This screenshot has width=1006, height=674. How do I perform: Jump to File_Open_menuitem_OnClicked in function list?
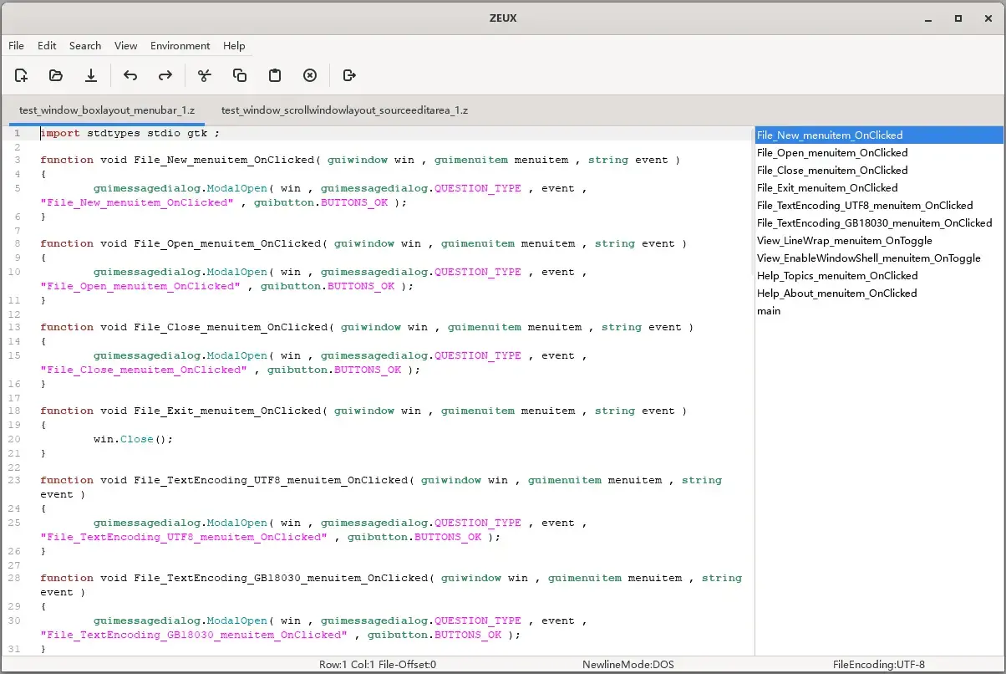tap(879, 152)
